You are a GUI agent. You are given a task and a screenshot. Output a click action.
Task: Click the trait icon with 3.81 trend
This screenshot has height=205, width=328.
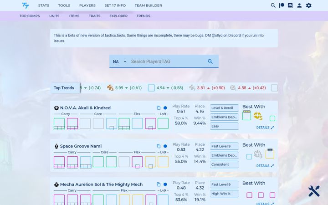(x=192, y=87)
